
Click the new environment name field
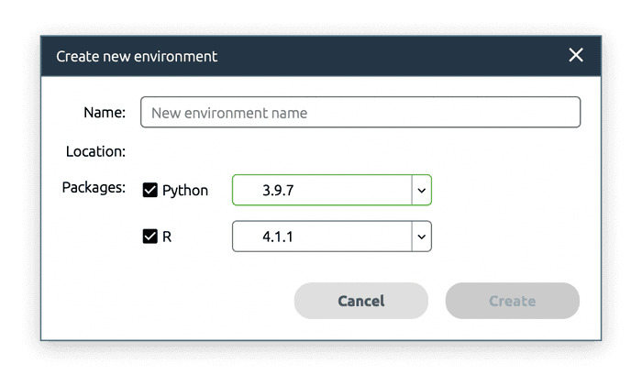tap(360, 113)
